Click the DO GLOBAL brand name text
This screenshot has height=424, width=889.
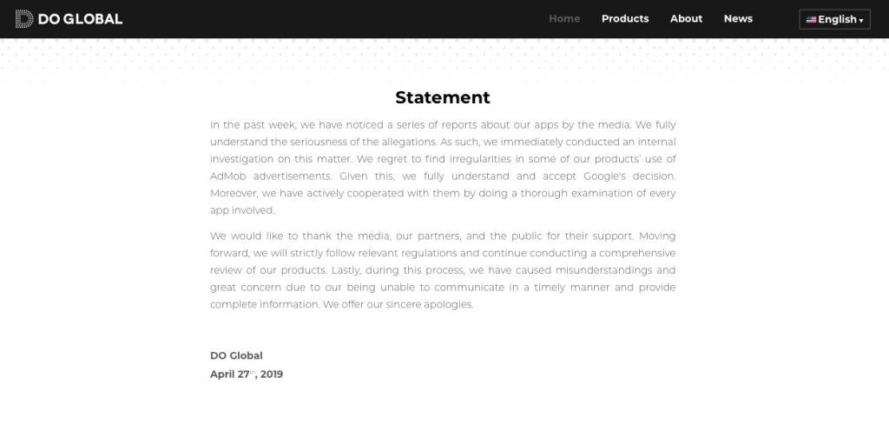point(79,19)
